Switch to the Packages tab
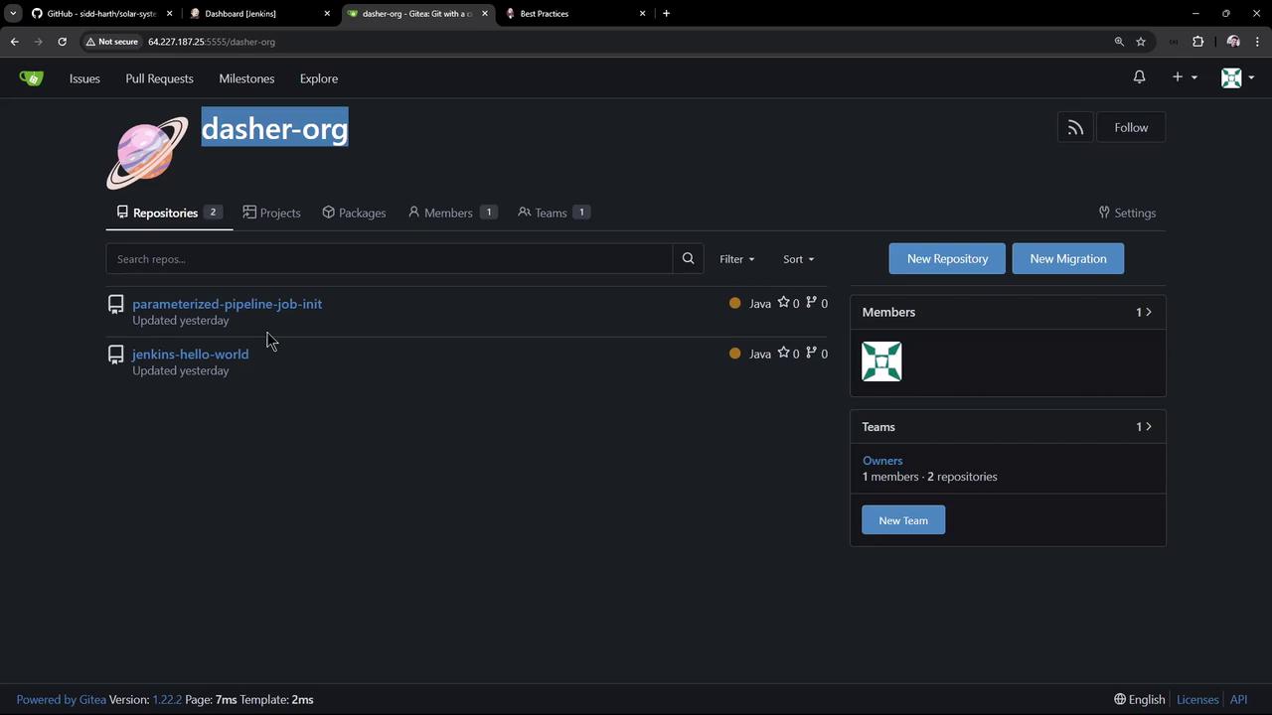Image resolution: width=1272 pixels, height=715 pixels. pyautogui.click(x=354, y=213)
